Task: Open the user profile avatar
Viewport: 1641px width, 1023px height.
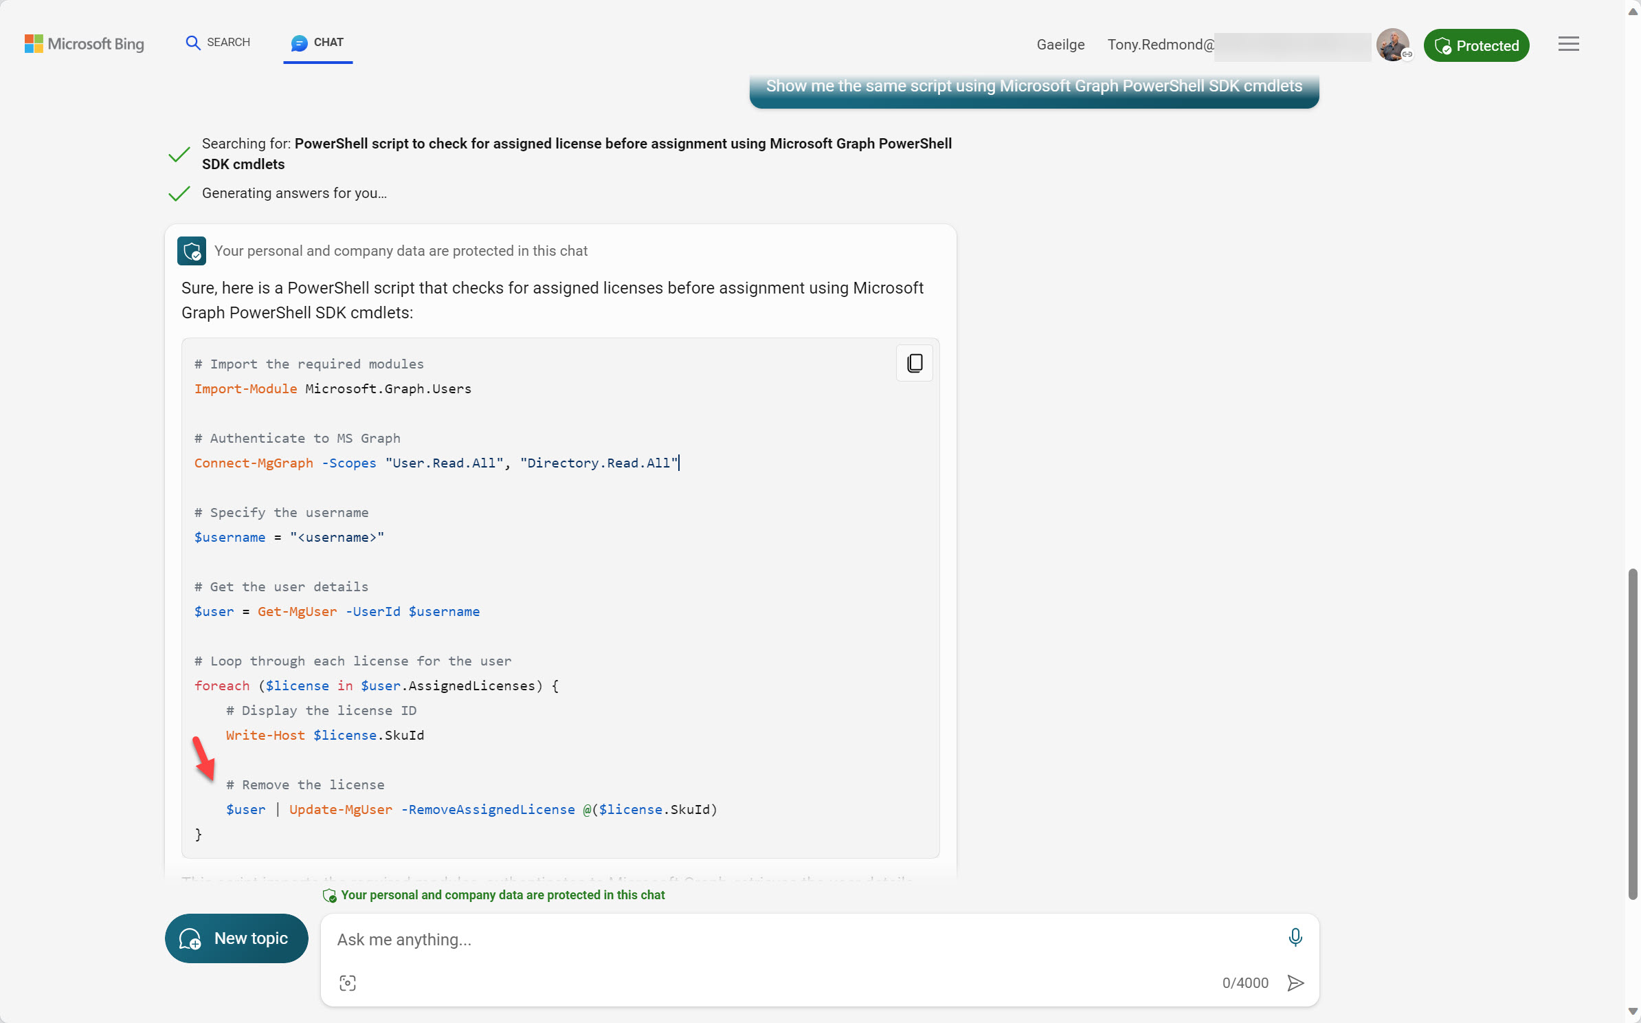Action: [1393, 45]
